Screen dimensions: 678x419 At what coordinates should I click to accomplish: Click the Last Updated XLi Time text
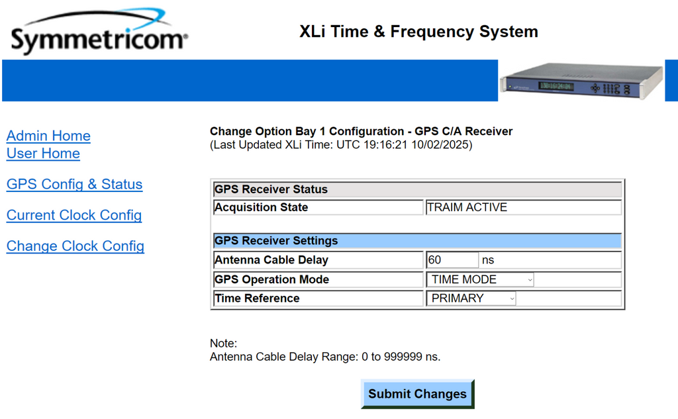(x=341, y=144)
